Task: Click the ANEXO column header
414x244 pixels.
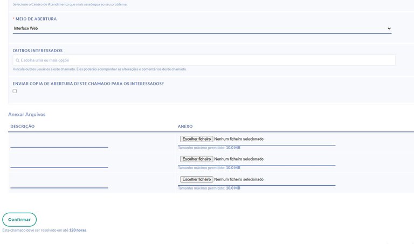Action: [185, 127]
